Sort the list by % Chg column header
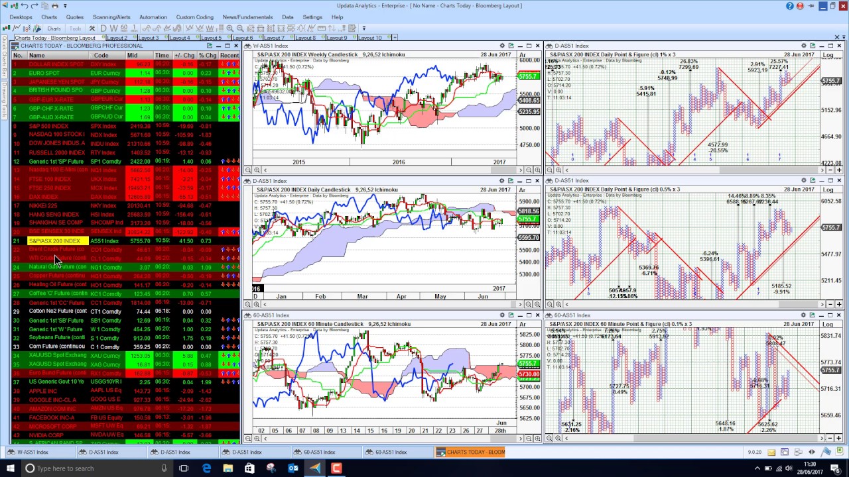This screenshot has height=477, width=849. (207, 56)
